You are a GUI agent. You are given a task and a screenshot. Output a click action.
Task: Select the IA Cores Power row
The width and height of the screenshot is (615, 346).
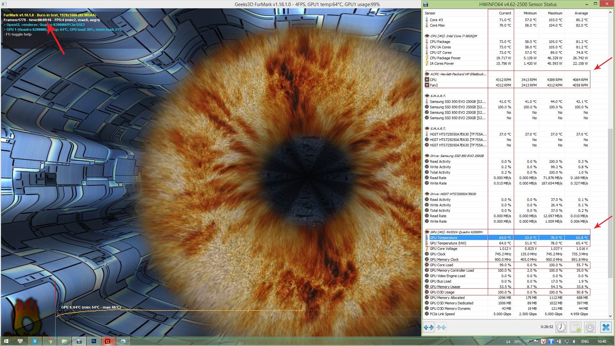(507, 63)
